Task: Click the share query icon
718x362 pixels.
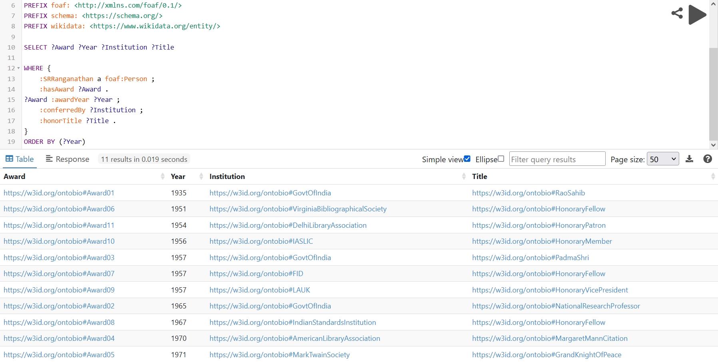Action: coord(677,13)
